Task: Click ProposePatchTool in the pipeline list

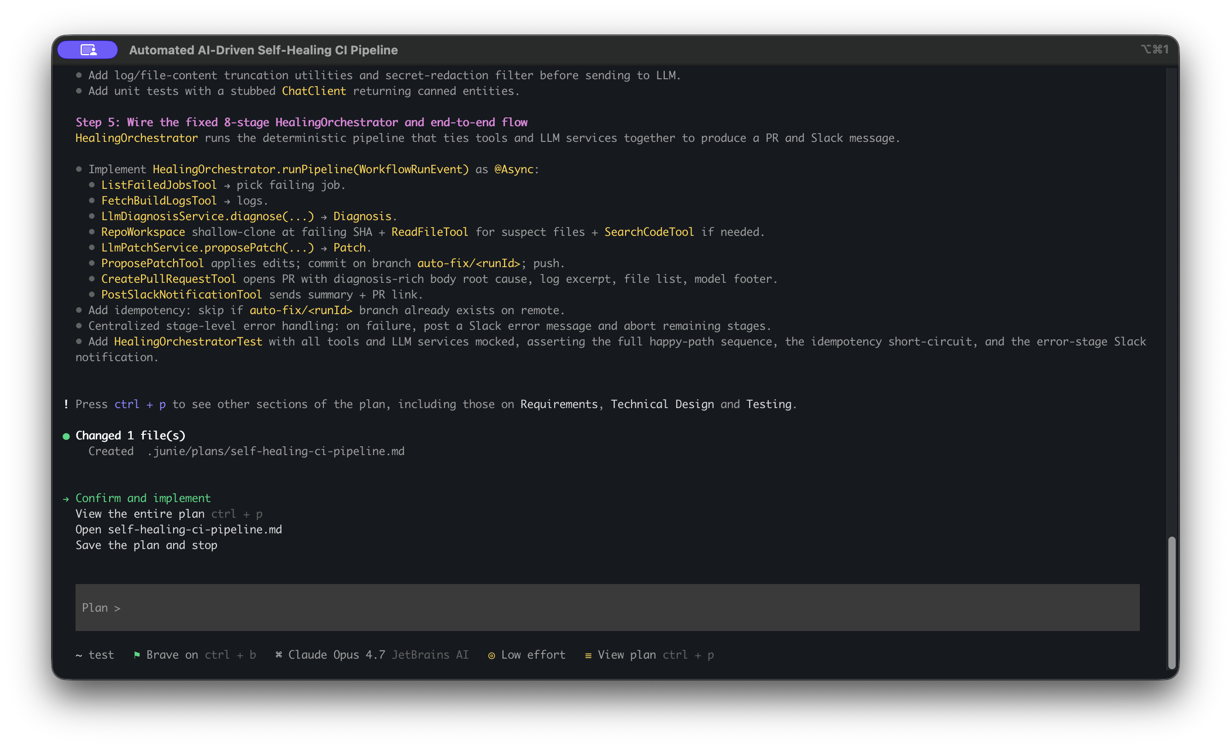Action: (152, 263)
